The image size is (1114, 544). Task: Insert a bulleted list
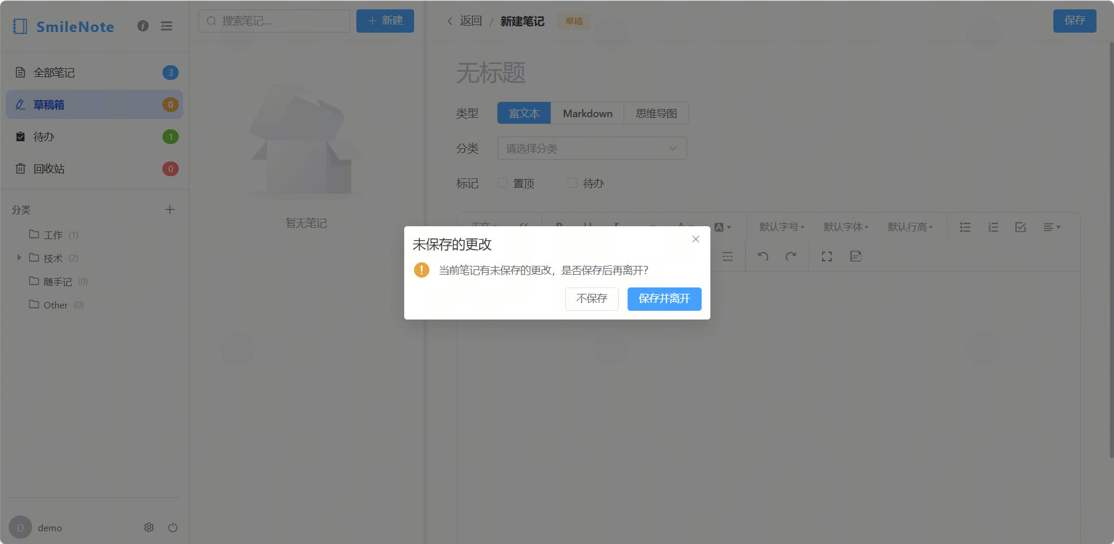click(965, 227)
